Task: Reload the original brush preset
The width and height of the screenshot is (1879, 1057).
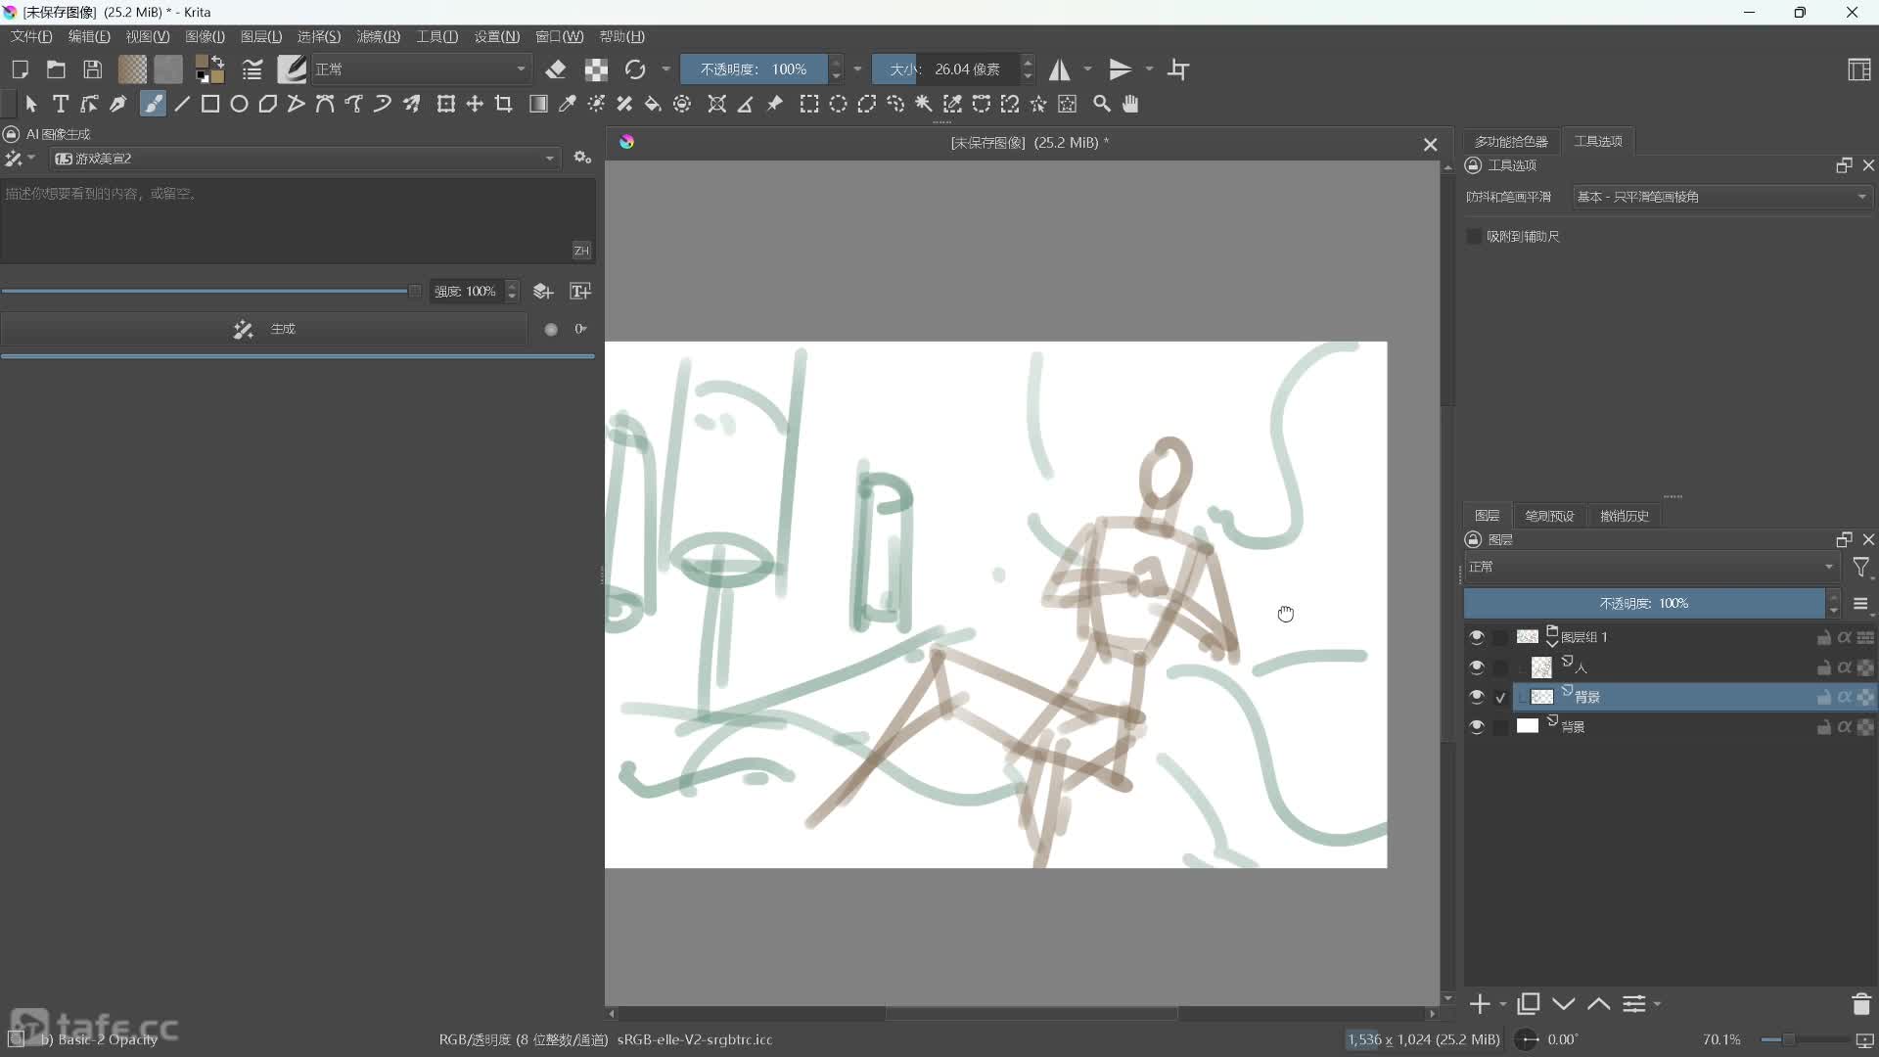Action: pos(635,69)
